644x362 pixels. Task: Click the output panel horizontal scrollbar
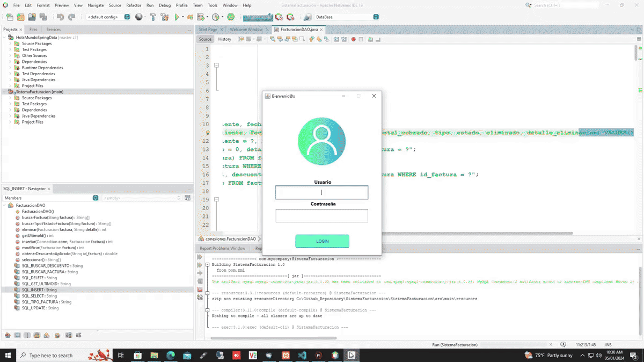(x=274, y=338)
